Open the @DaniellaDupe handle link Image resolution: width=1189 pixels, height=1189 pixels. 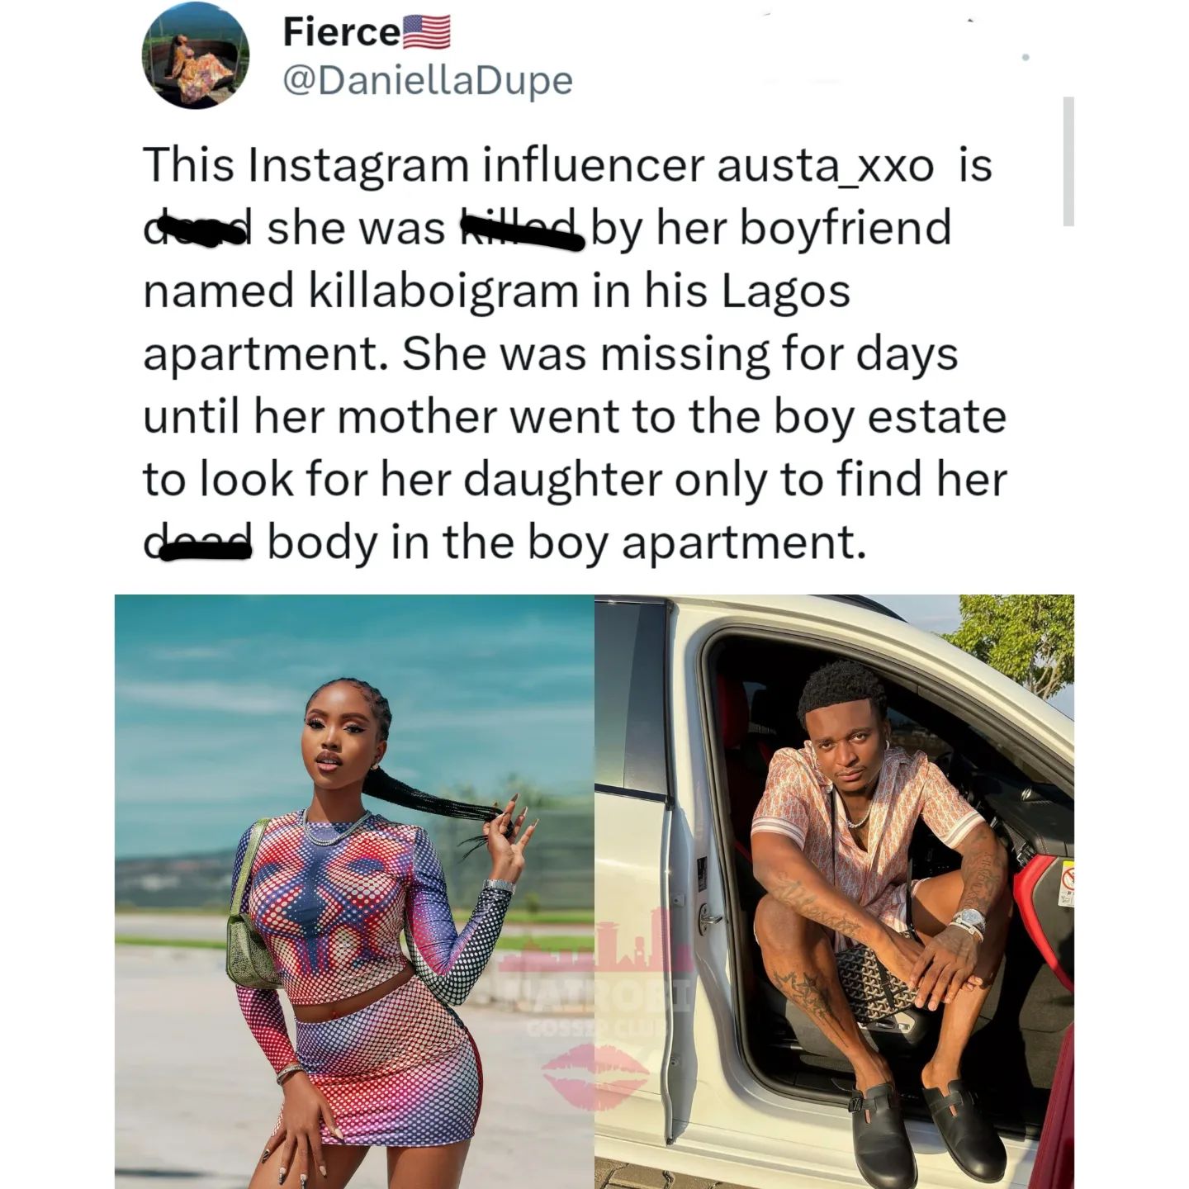[x=428, y=81]
